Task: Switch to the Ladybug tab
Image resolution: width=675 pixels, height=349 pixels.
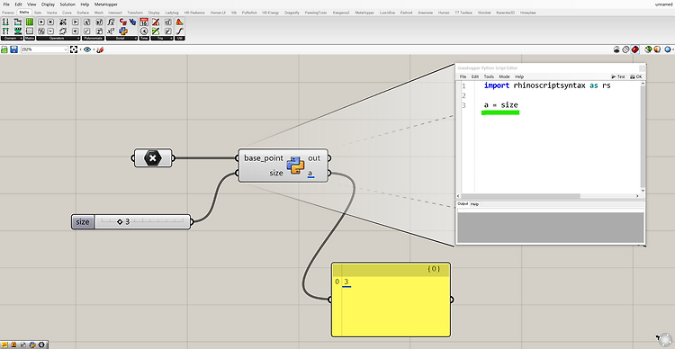Action: [172, 13]
